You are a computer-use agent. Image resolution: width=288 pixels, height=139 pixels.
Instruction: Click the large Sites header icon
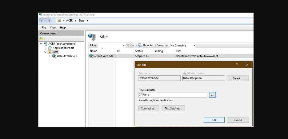[92, 37]
